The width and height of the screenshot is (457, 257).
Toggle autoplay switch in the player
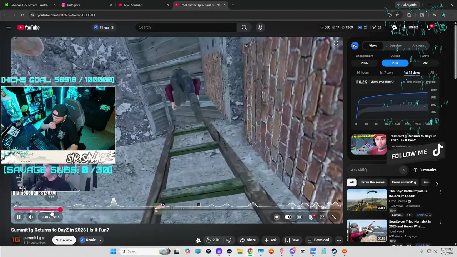click(x=288, y=217)
